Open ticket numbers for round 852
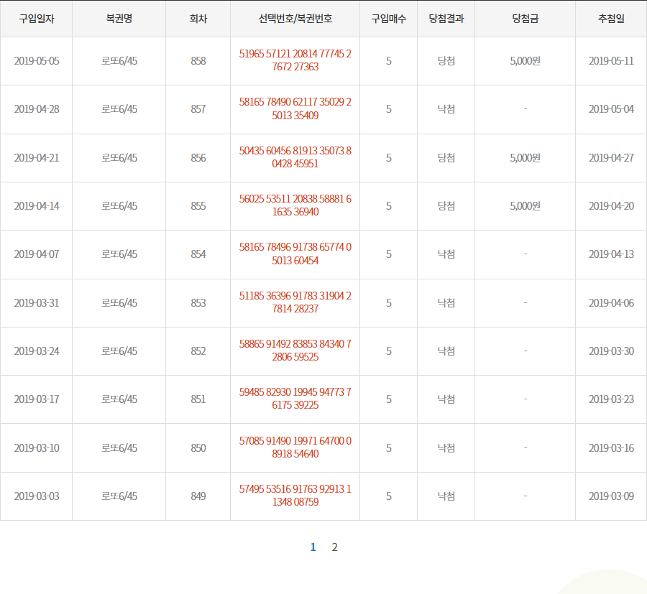The width and height of the screenshot is (647, 594). click(x=295, y=351)
